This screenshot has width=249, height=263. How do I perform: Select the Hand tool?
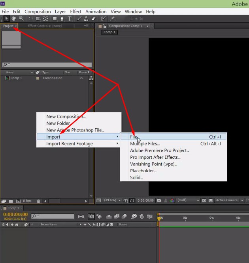tap(14, 19)
